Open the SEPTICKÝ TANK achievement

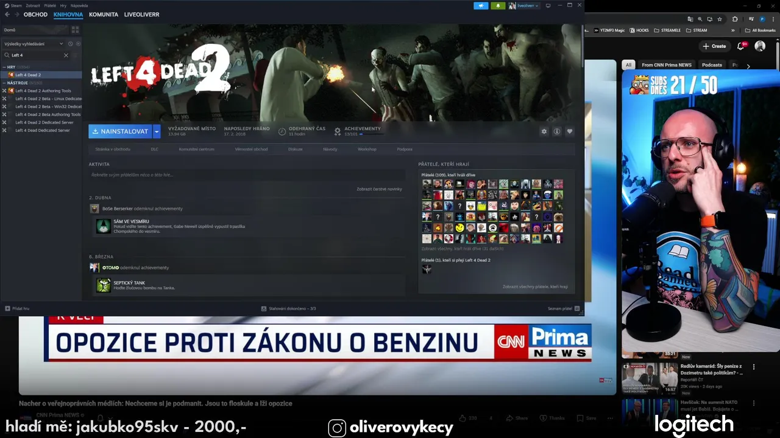pos(129,283)
